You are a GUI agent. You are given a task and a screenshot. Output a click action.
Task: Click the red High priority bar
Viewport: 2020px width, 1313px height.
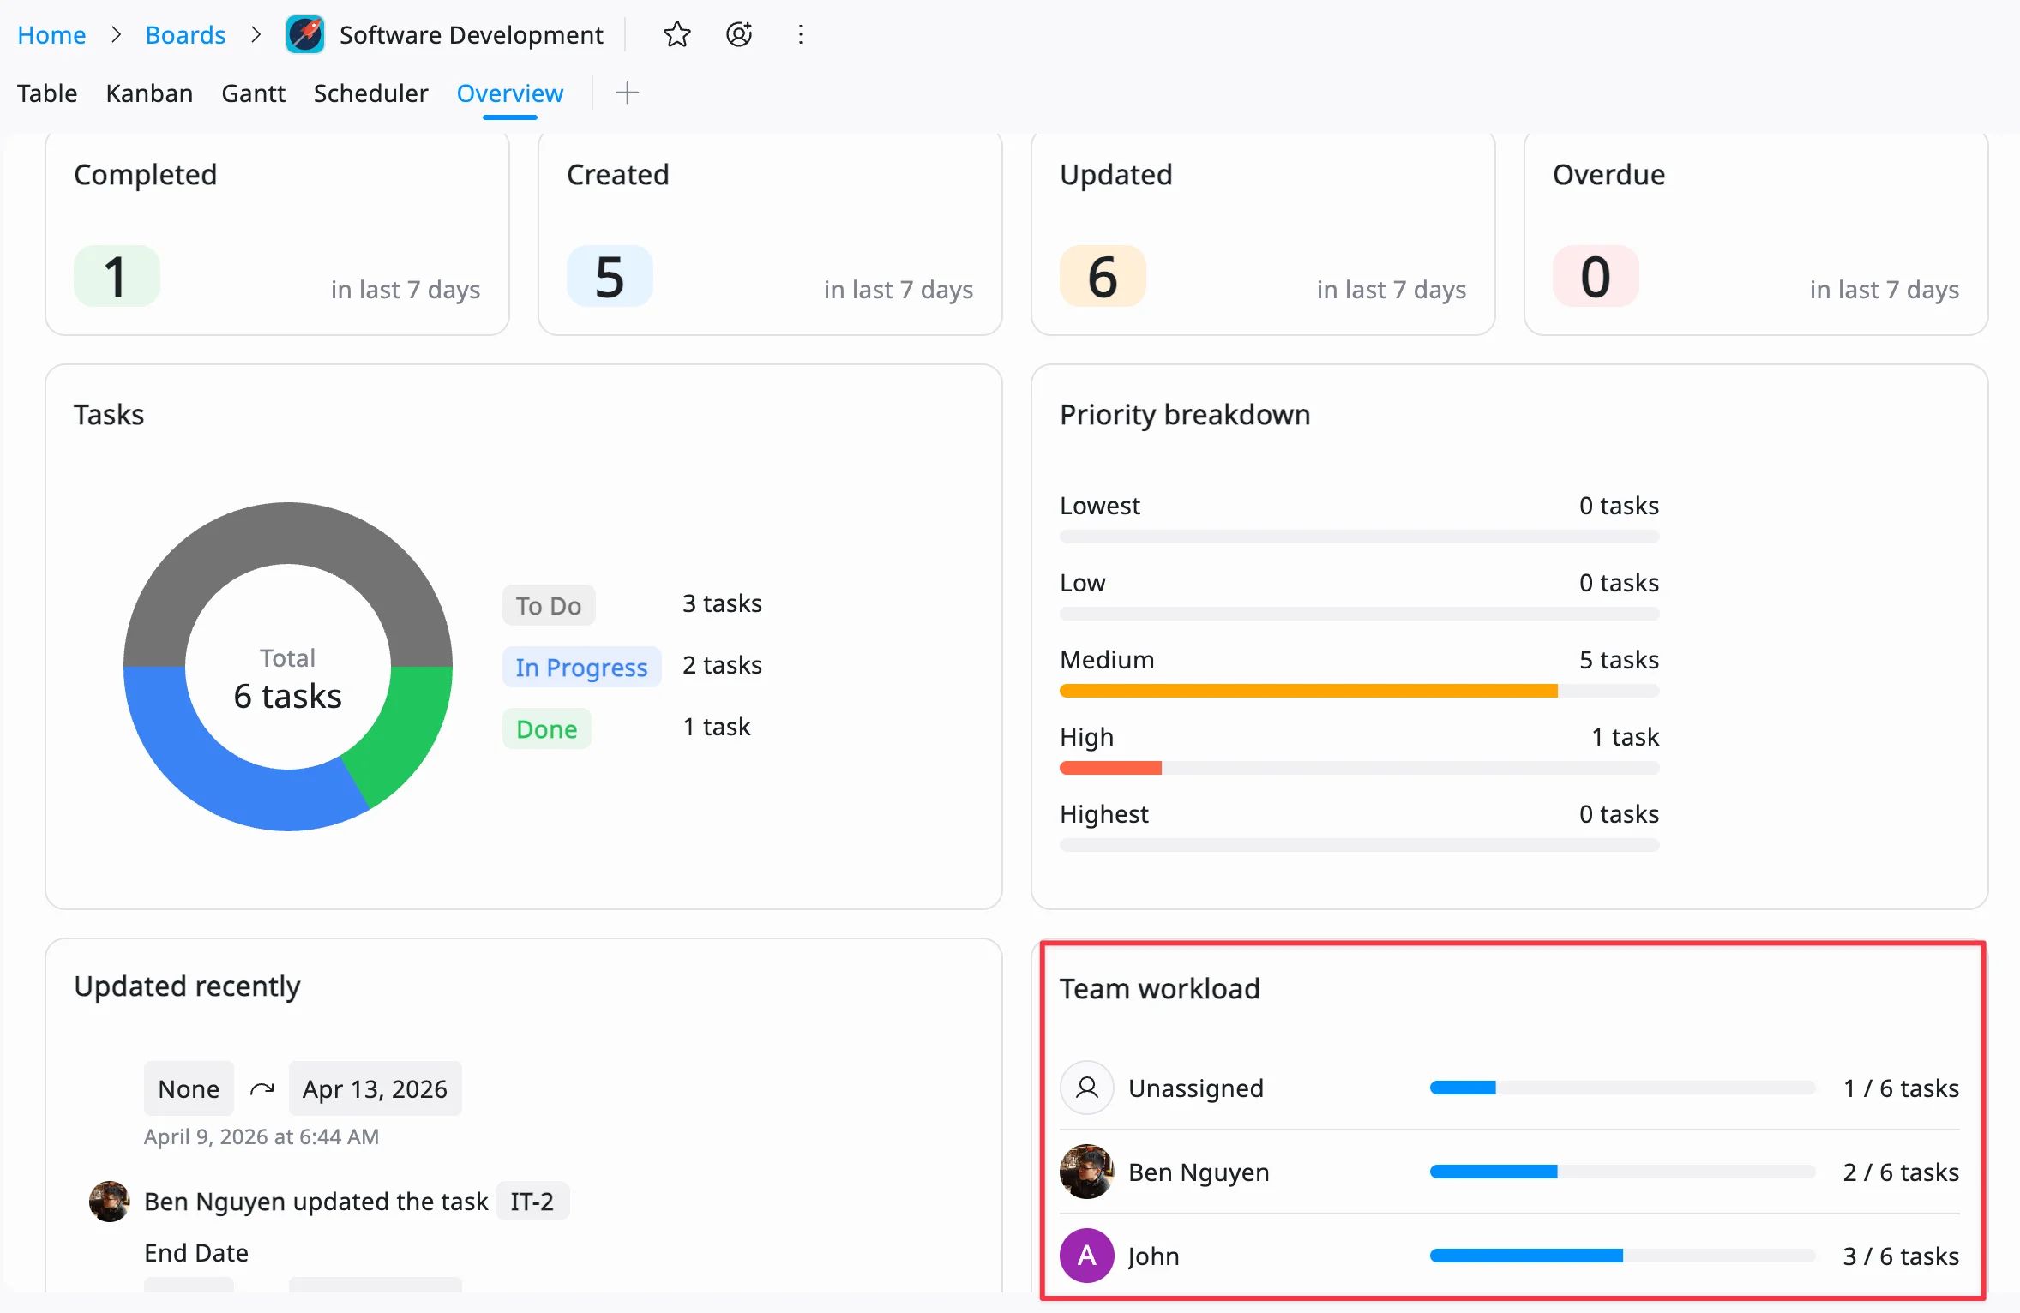coord(1110,768)
